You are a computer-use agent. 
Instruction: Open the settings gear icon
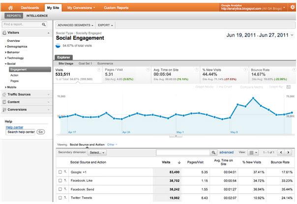[293, 7]
